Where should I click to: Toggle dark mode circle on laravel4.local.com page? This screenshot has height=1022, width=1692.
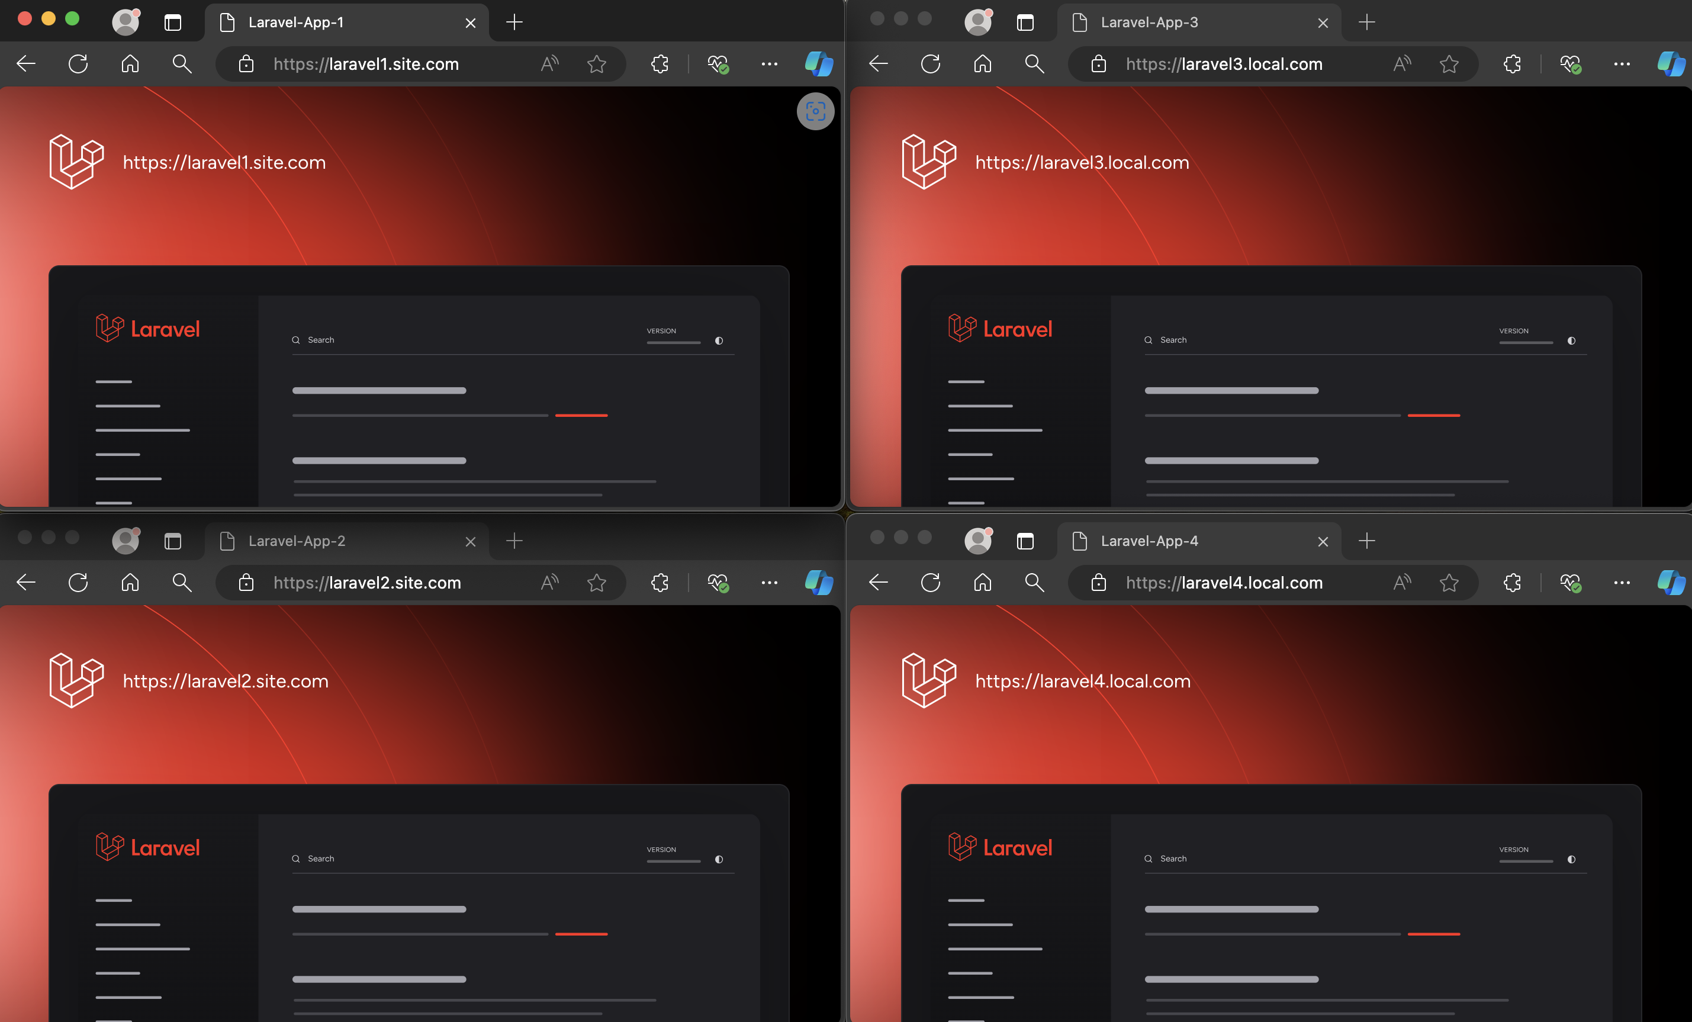pyautogui.click(x=1571, y=859)
